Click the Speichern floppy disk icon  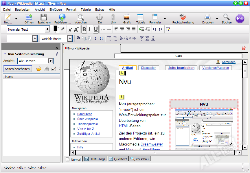tap(44, 17)
